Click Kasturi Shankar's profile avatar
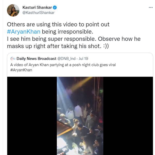This screenshot has width=155, height=155. (13, 10)
